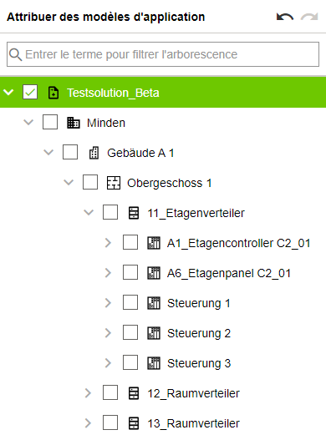Select the Steuerung 1 tree entry

point(199,303)
